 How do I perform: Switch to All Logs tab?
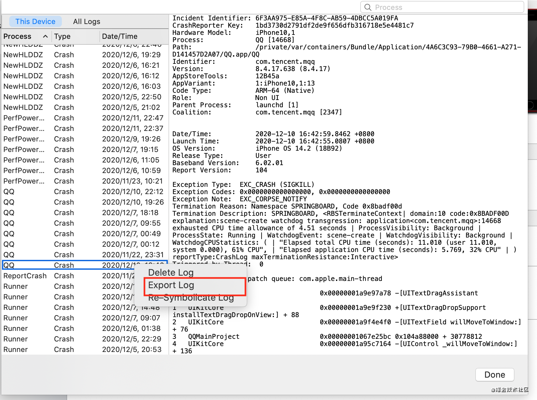[x=87, y=21]
